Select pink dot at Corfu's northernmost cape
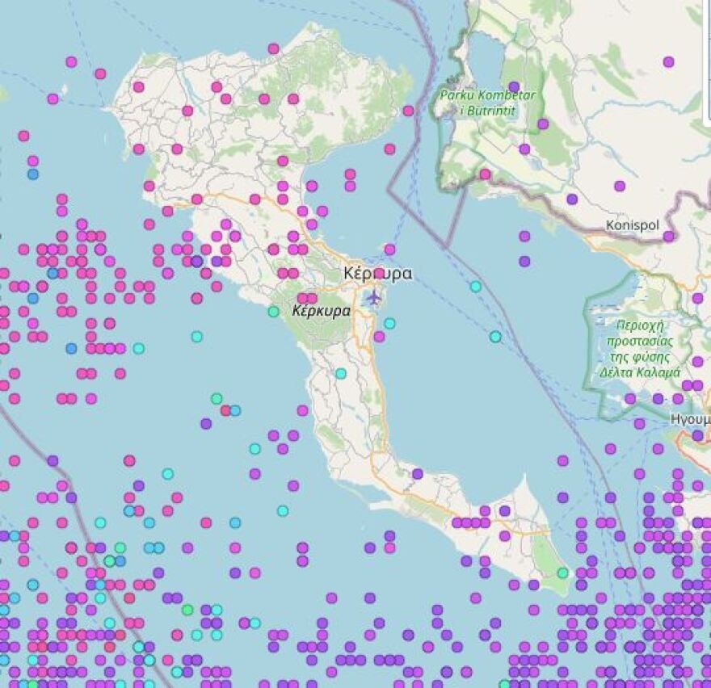Image resolution: width=711 pixels, height=688 pixels. coord(273,48)
